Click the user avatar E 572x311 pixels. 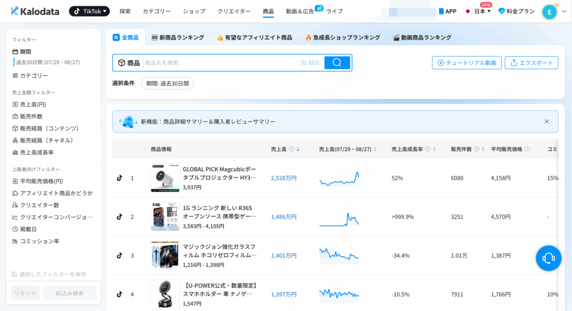tap(550, 12)
